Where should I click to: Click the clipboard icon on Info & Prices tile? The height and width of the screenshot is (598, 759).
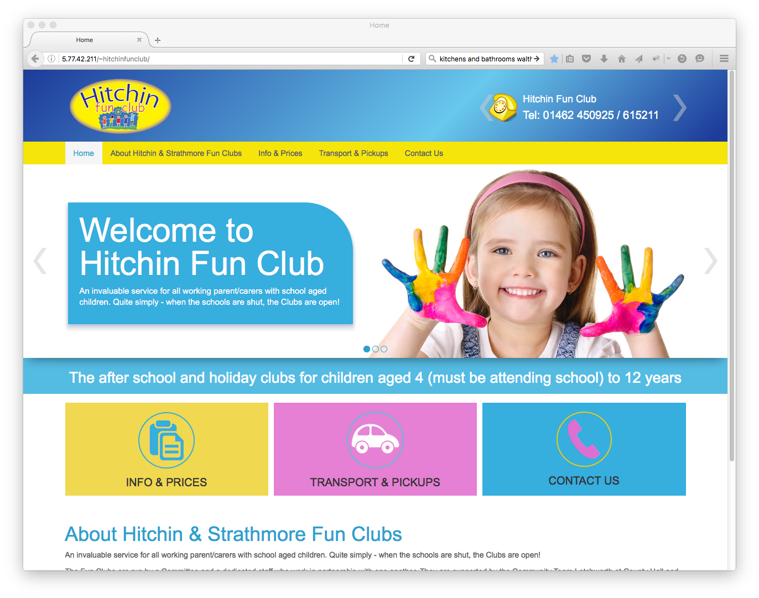167,440
